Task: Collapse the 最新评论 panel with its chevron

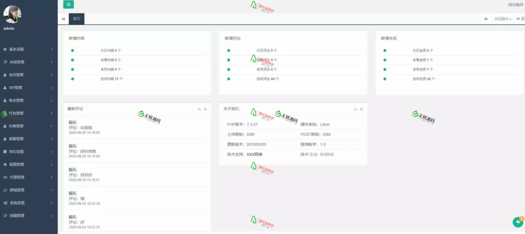Action: click(x=199, y=109)
